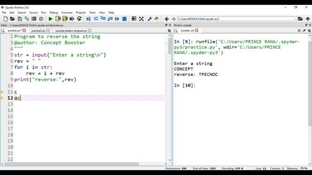Click debug continue double-arrow icon
Viewport: 312px width, 175px height.
pyautogui.click(x=117, y=19)
